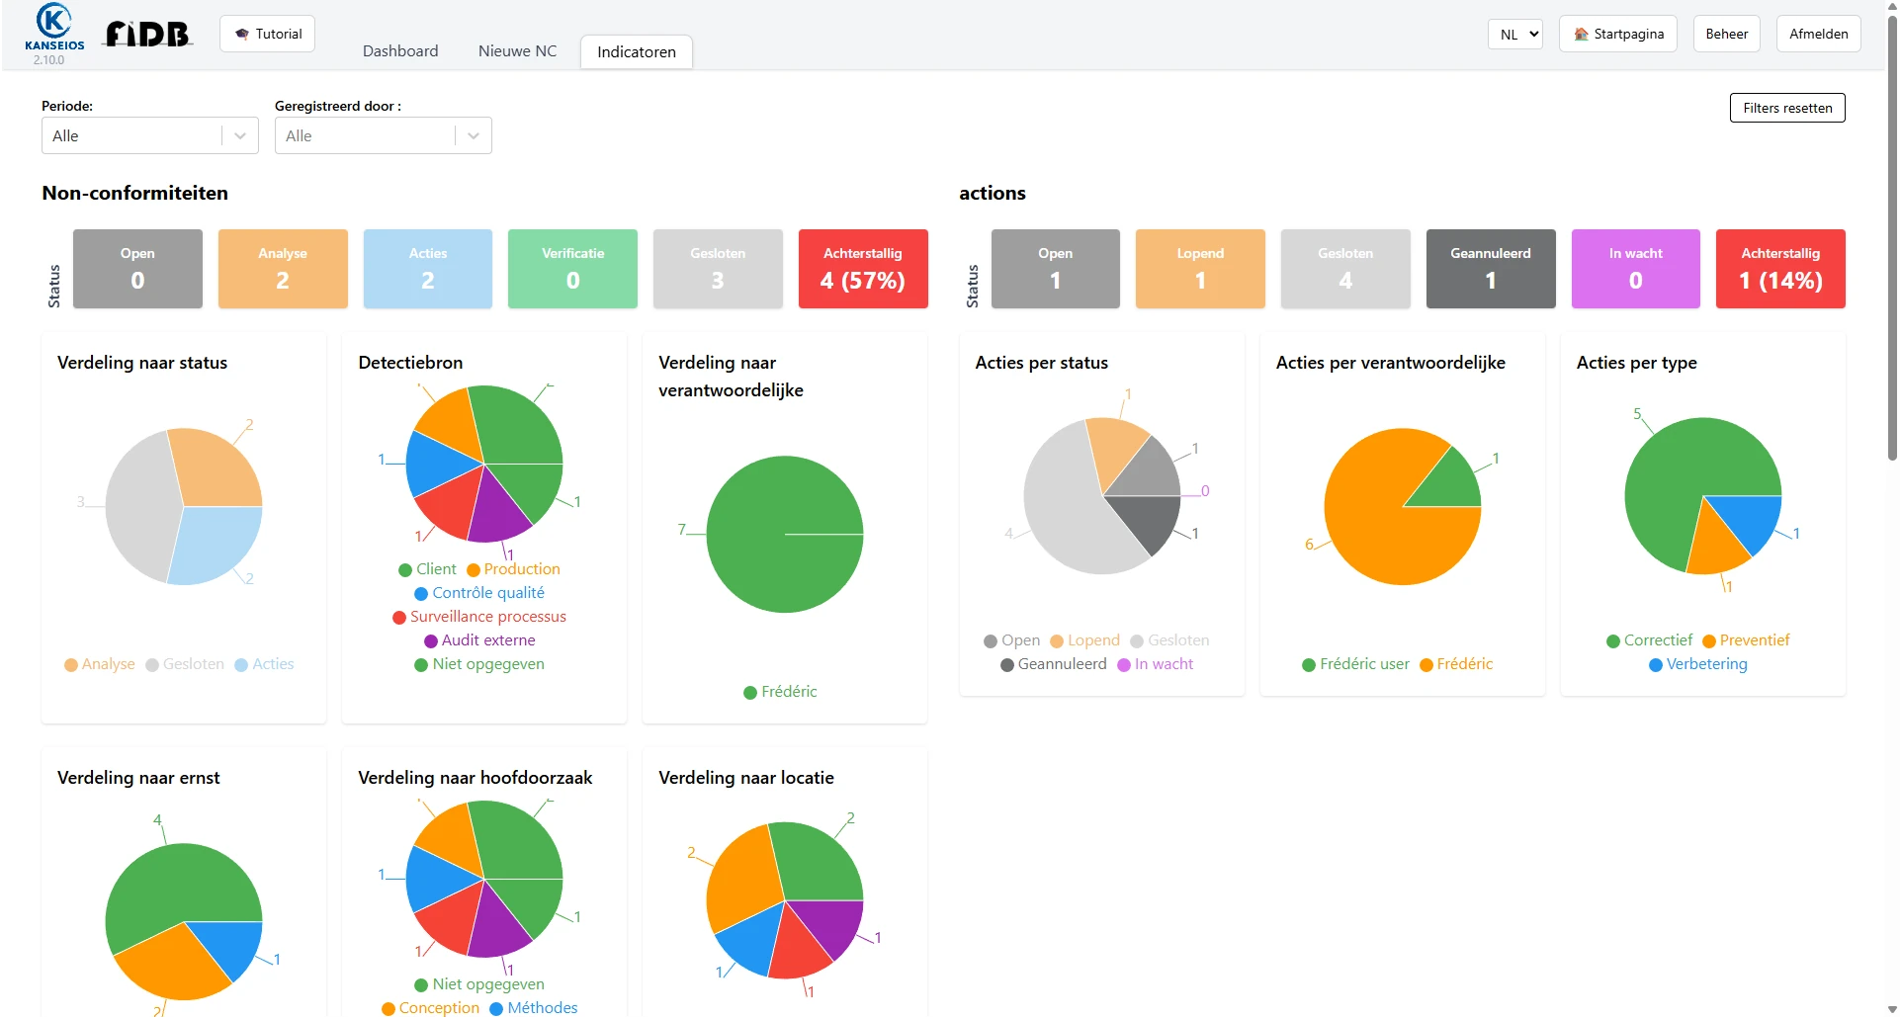Hide the Preventief series in Acties per type
Viewport: 1902px width, 1019px height.
[1746, 640]
